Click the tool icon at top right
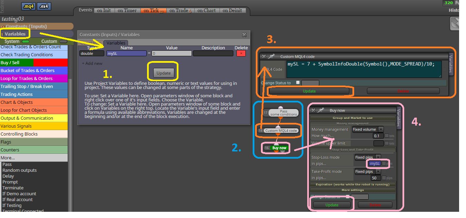Viewport: 466px width, 218px height. 455,23
